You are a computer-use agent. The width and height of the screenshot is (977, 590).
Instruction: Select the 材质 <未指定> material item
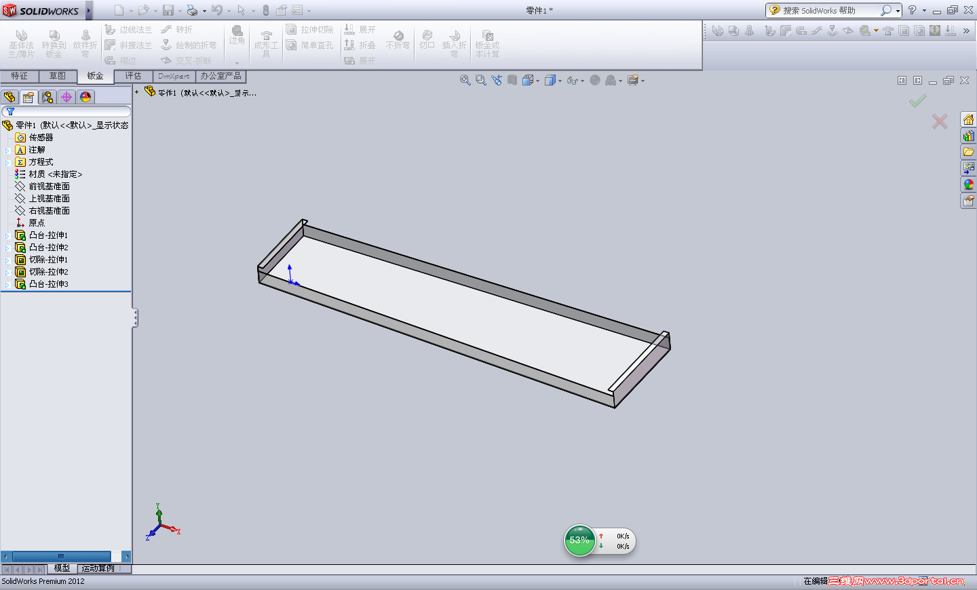pos(48,174)
